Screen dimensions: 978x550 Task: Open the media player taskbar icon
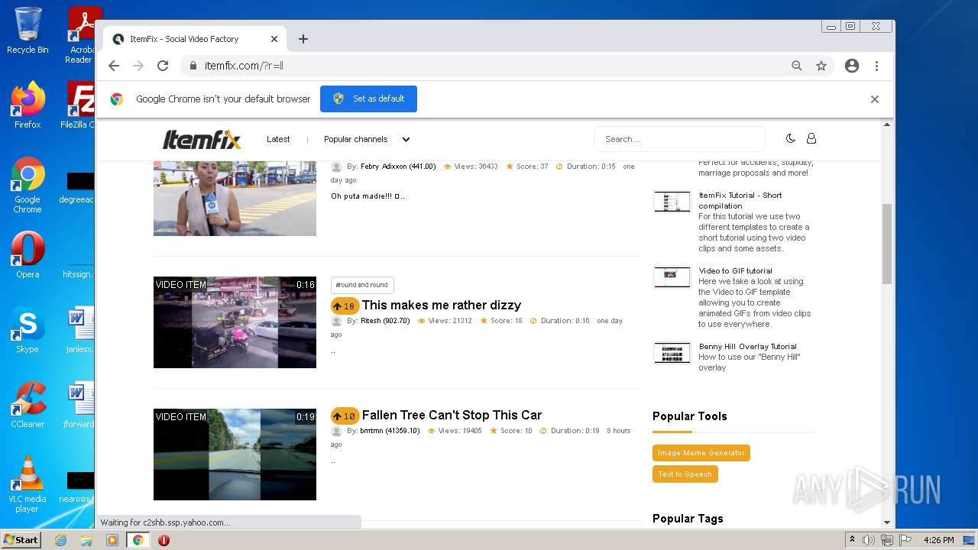pyautogui.click(x=112, y=540)
